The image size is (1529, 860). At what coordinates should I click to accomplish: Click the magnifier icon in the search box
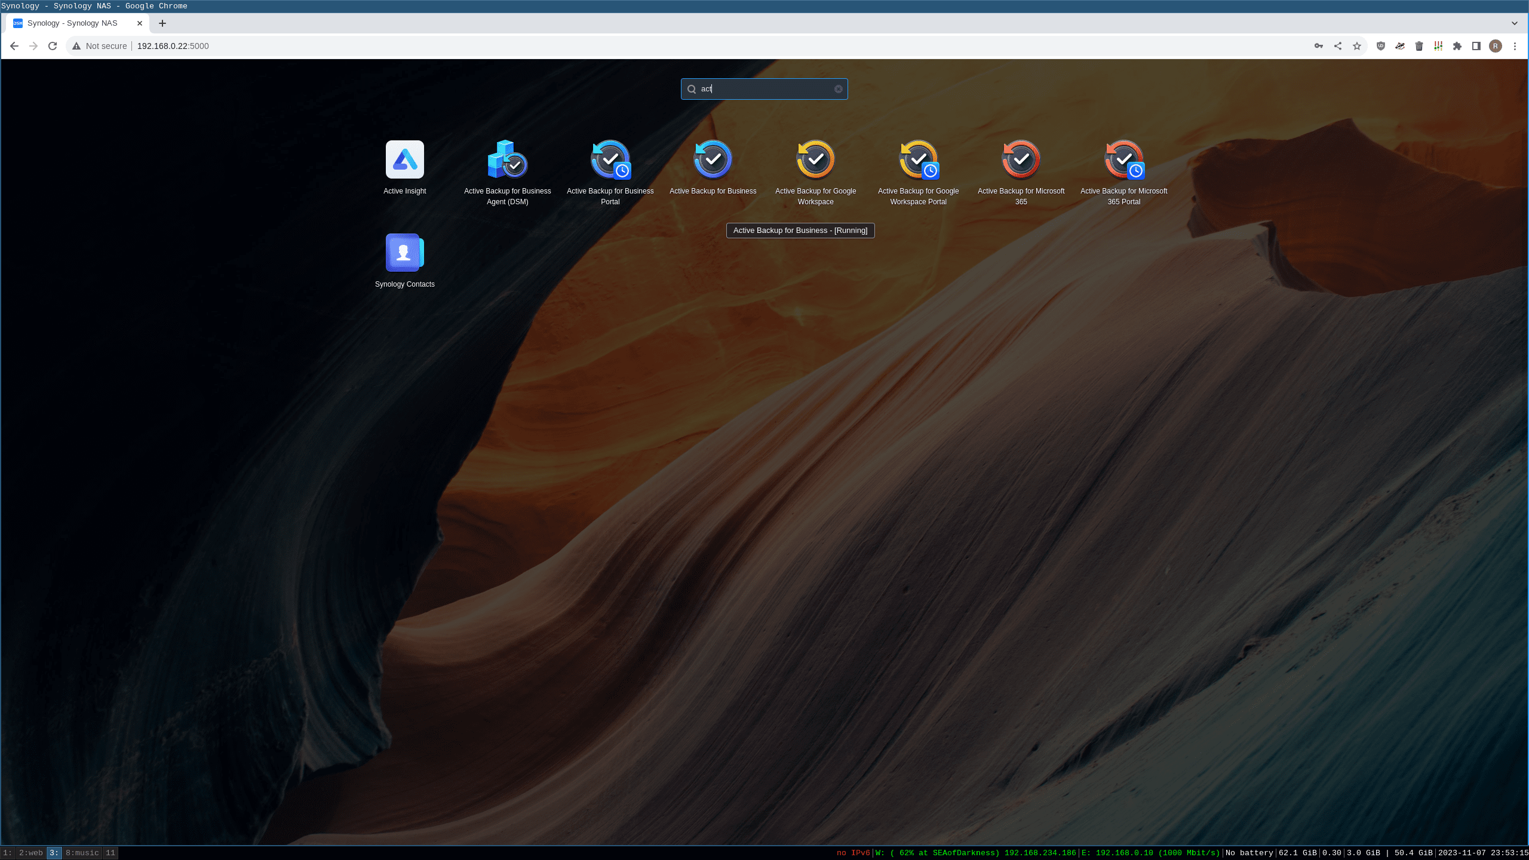click(x=692, y=89)
